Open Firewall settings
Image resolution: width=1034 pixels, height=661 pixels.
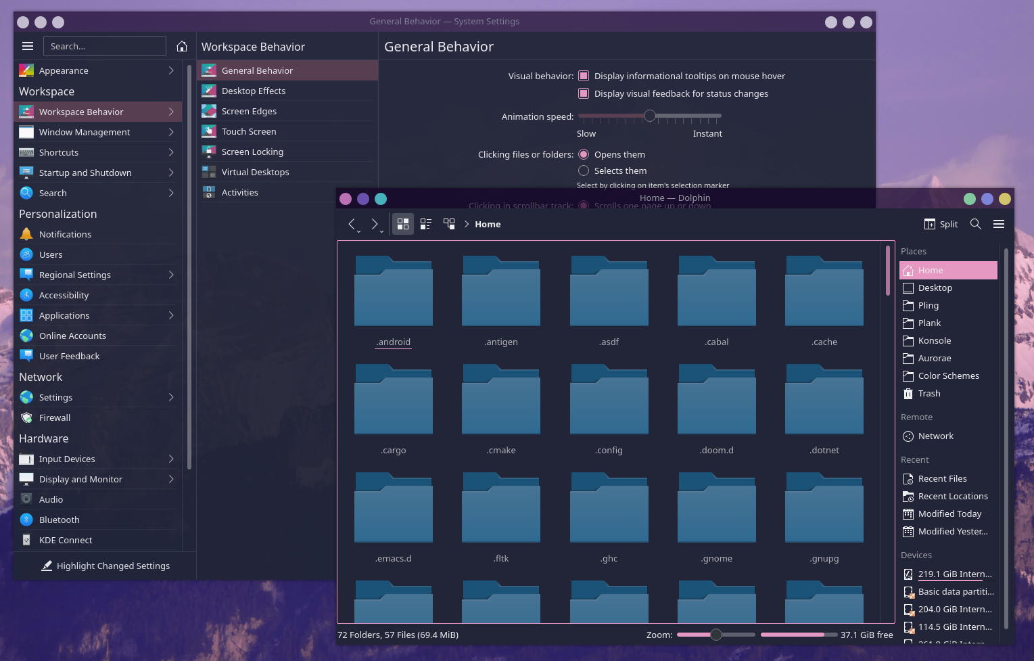tap(98, 417)
